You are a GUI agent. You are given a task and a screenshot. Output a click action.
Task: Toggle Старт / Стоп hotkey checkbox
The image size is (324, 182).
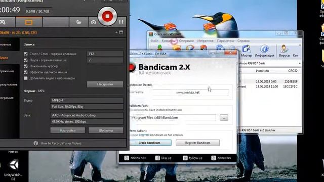tap(26, 54)
